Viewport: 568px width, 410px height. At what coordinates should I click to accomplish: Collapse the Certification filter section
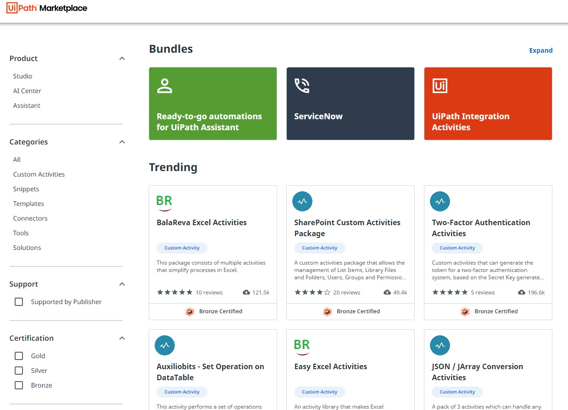122,338
